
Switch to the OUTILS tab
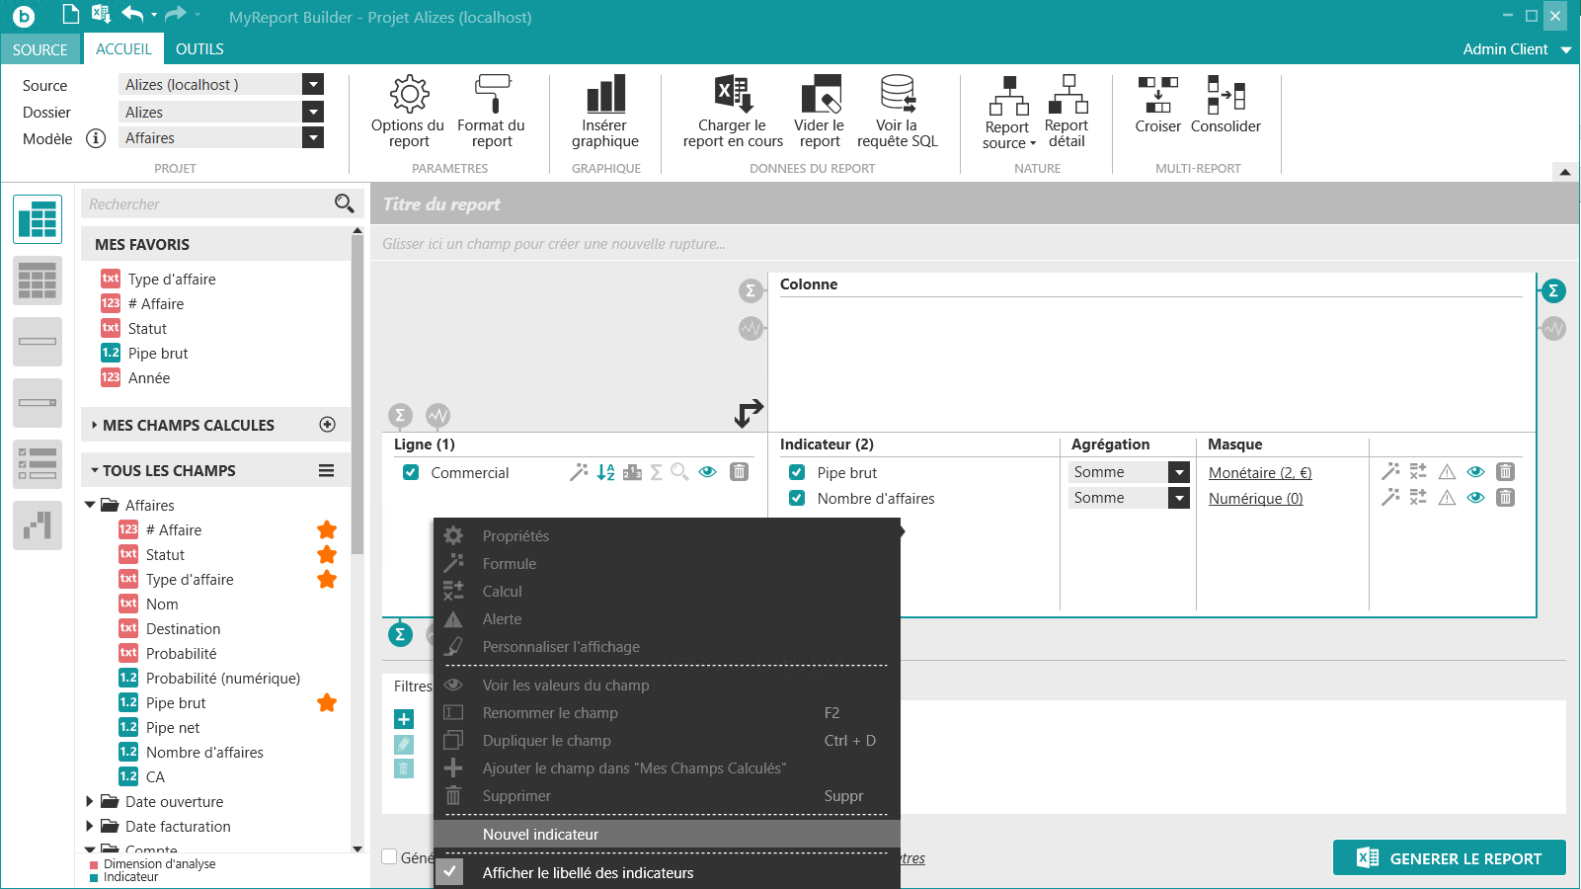click(x=199, y=49)
